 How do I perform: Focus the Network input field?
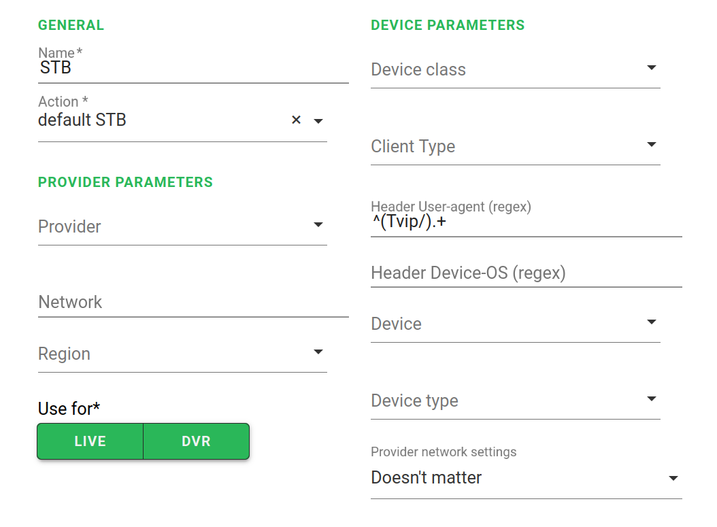coord(193,303)
